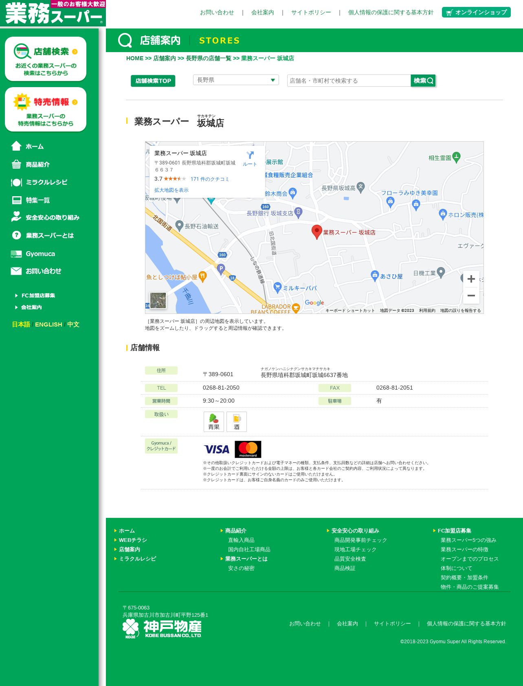Open 業務スーパー5つの強み in the footer

(x=468, y=540)
